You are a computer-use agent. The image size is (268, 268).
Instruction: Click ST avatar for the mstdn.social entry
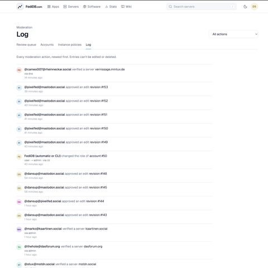[19, 265]
